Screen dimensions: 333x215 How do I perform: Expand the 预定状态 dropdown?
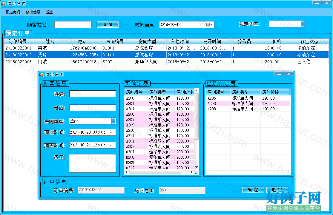(303, 24)
